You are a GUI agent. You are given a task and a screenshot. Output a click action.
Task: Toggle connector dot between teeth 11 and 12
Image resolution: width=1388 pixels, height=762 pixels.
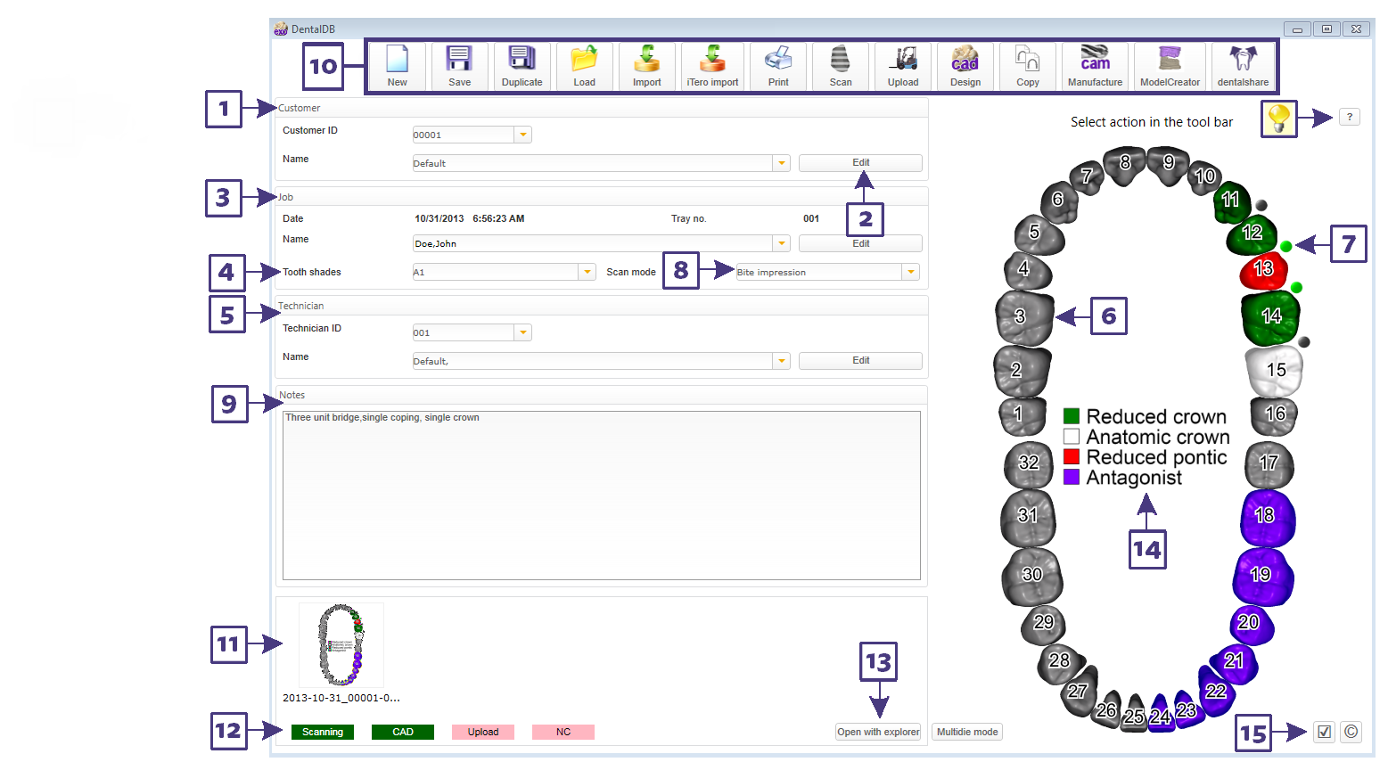pyautogui.click(x=1261, y=206)
